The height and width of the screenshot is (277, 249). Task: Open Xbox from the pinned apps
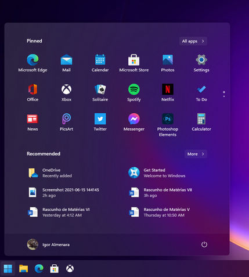[66, 93]
